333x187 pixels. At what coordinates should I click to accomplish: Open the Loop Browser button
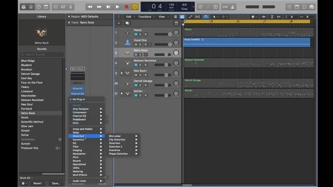point(304,7)
